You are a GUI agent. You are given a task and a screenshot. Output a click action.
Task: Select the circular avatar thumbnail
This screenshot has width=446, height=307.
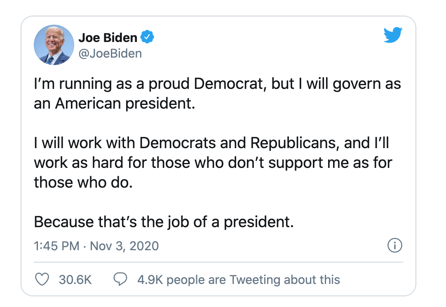coord(54,45)
